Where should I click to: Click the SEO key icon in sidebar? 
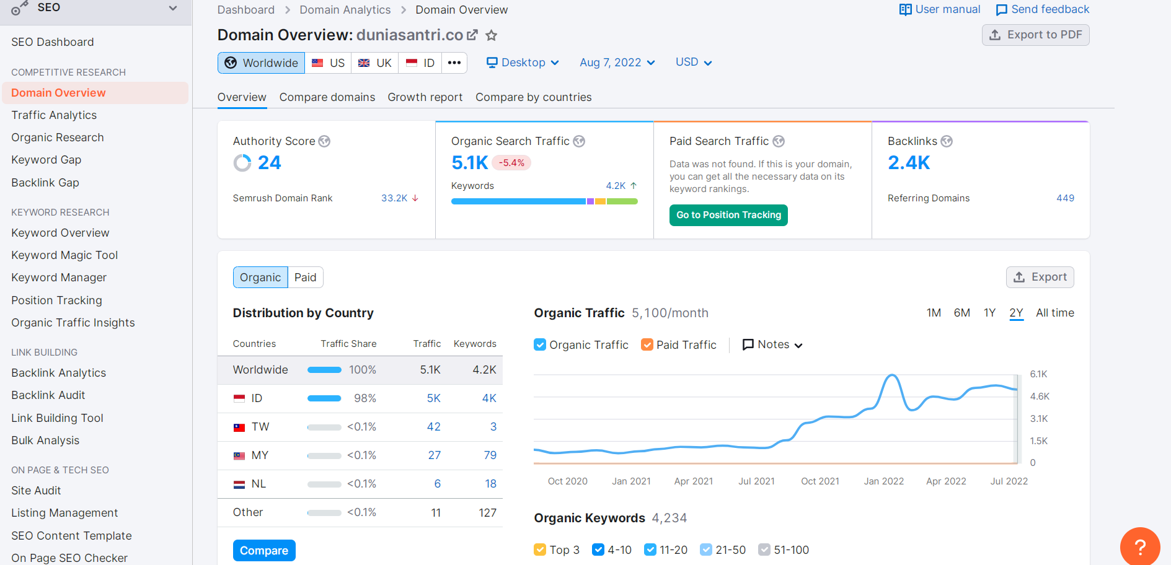(19, 8)
